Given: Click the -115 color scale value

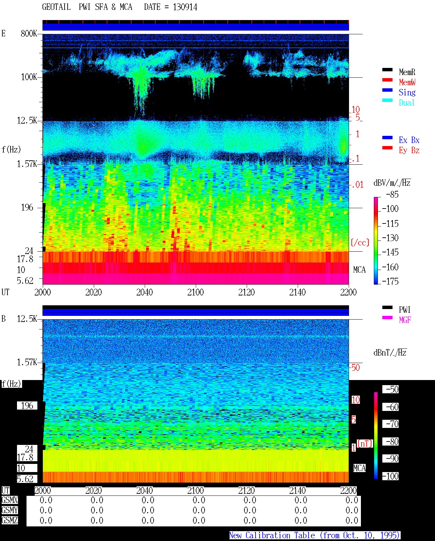Looking at the screenshot, I should (390, 224).
